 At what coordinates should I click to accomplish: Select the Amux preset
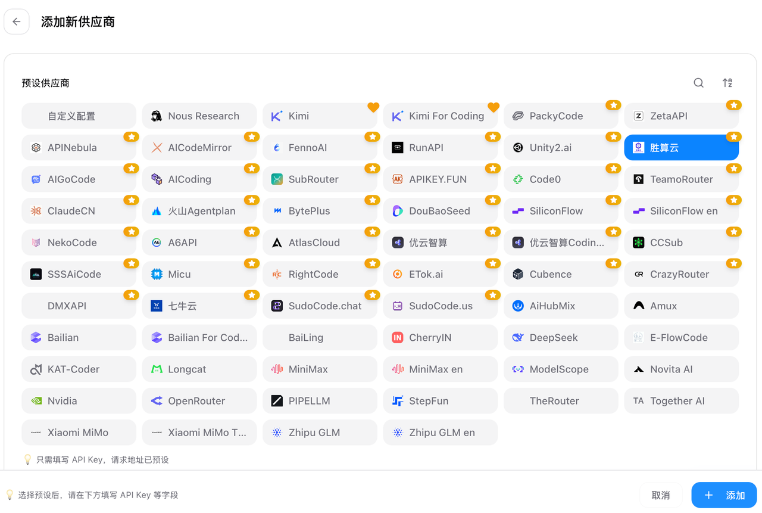[x=682, y=306]
